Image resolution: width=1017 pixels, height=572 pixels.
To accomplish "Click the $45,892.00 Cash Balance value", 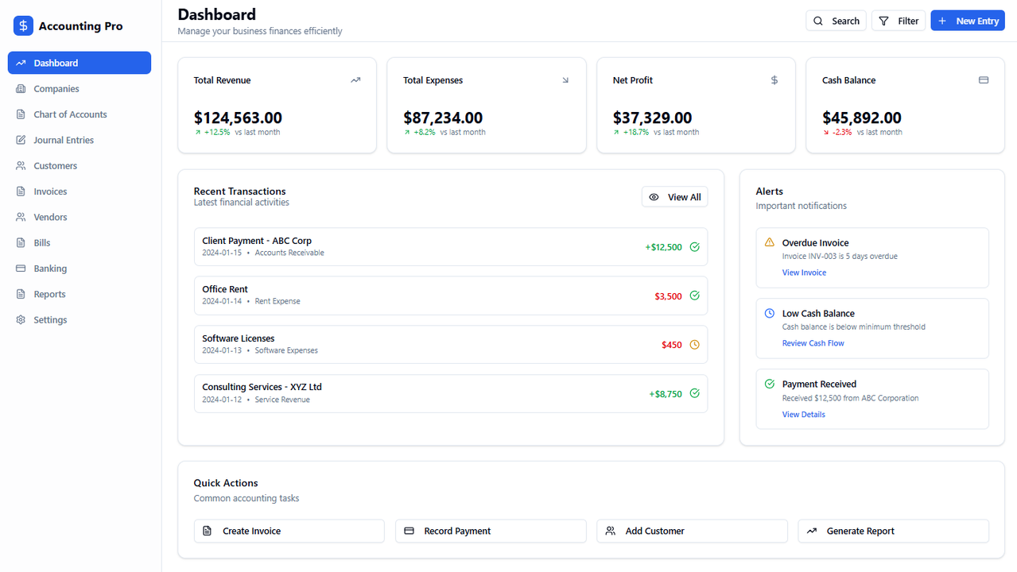I will (x=862, y=118).
